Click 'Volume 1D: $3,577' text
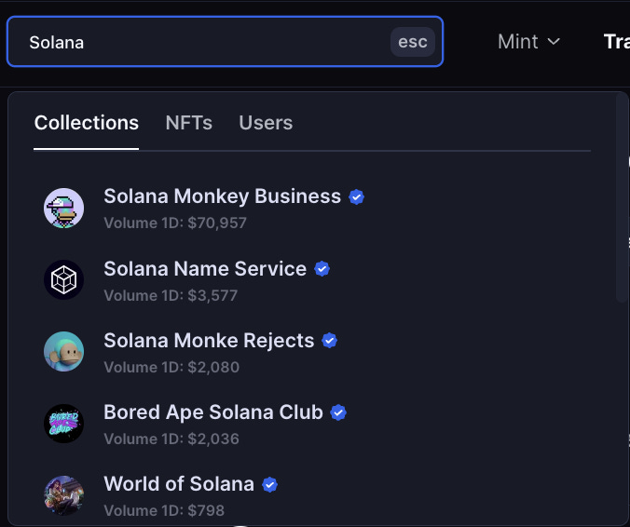 click(171, 295)
